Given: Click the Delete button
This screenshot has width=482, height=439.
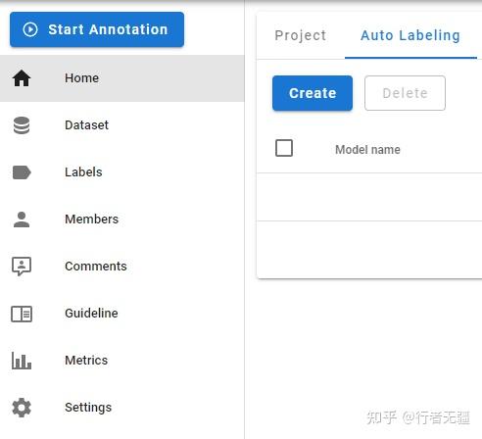Looking at the screenshot, I should pyautogui.click(x=405, y=93).
